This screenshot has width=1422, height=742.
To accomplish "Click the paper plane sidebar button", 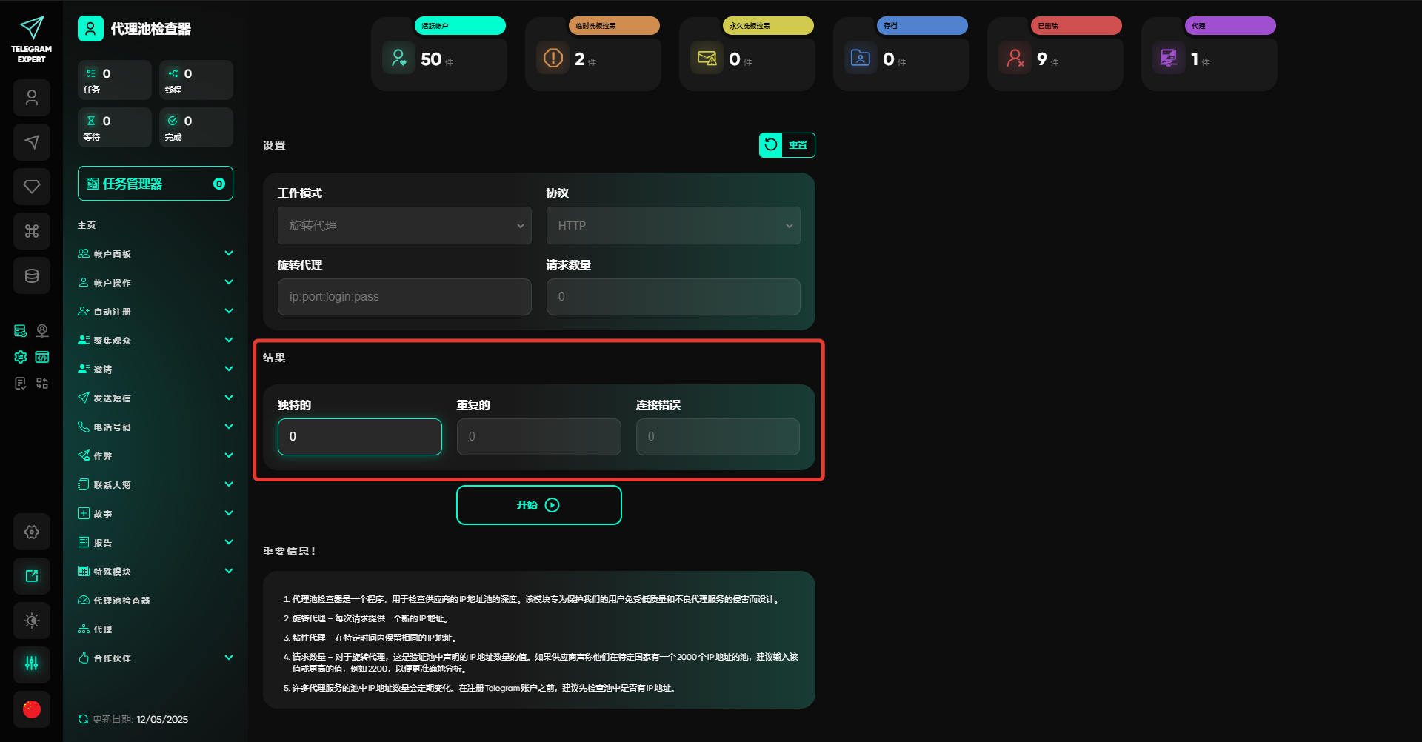I will pos(32,142).
